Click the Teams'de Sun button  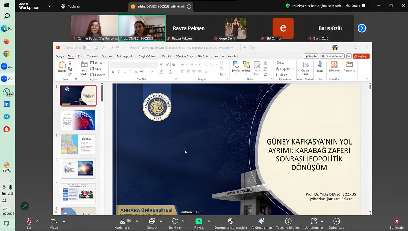pos(332,56)
